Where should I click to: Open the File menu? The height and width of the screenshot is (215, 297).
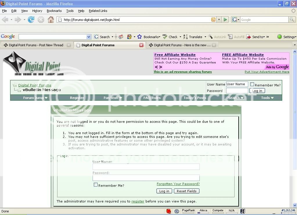pyautogui.click(x=4, y=11)
